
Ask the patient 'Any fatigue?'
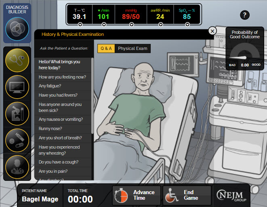(63, 86)
